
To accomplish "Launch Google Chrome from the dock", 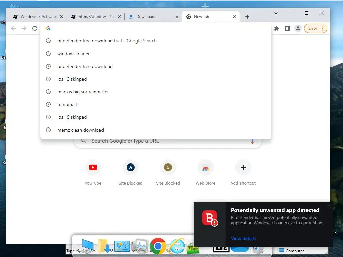I will (158, 246).
